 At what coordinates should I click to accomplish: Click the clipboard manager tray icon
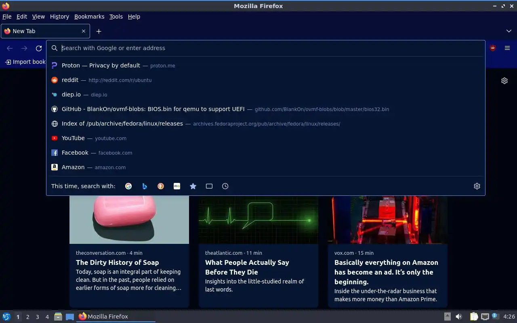[x=474, y=317]
